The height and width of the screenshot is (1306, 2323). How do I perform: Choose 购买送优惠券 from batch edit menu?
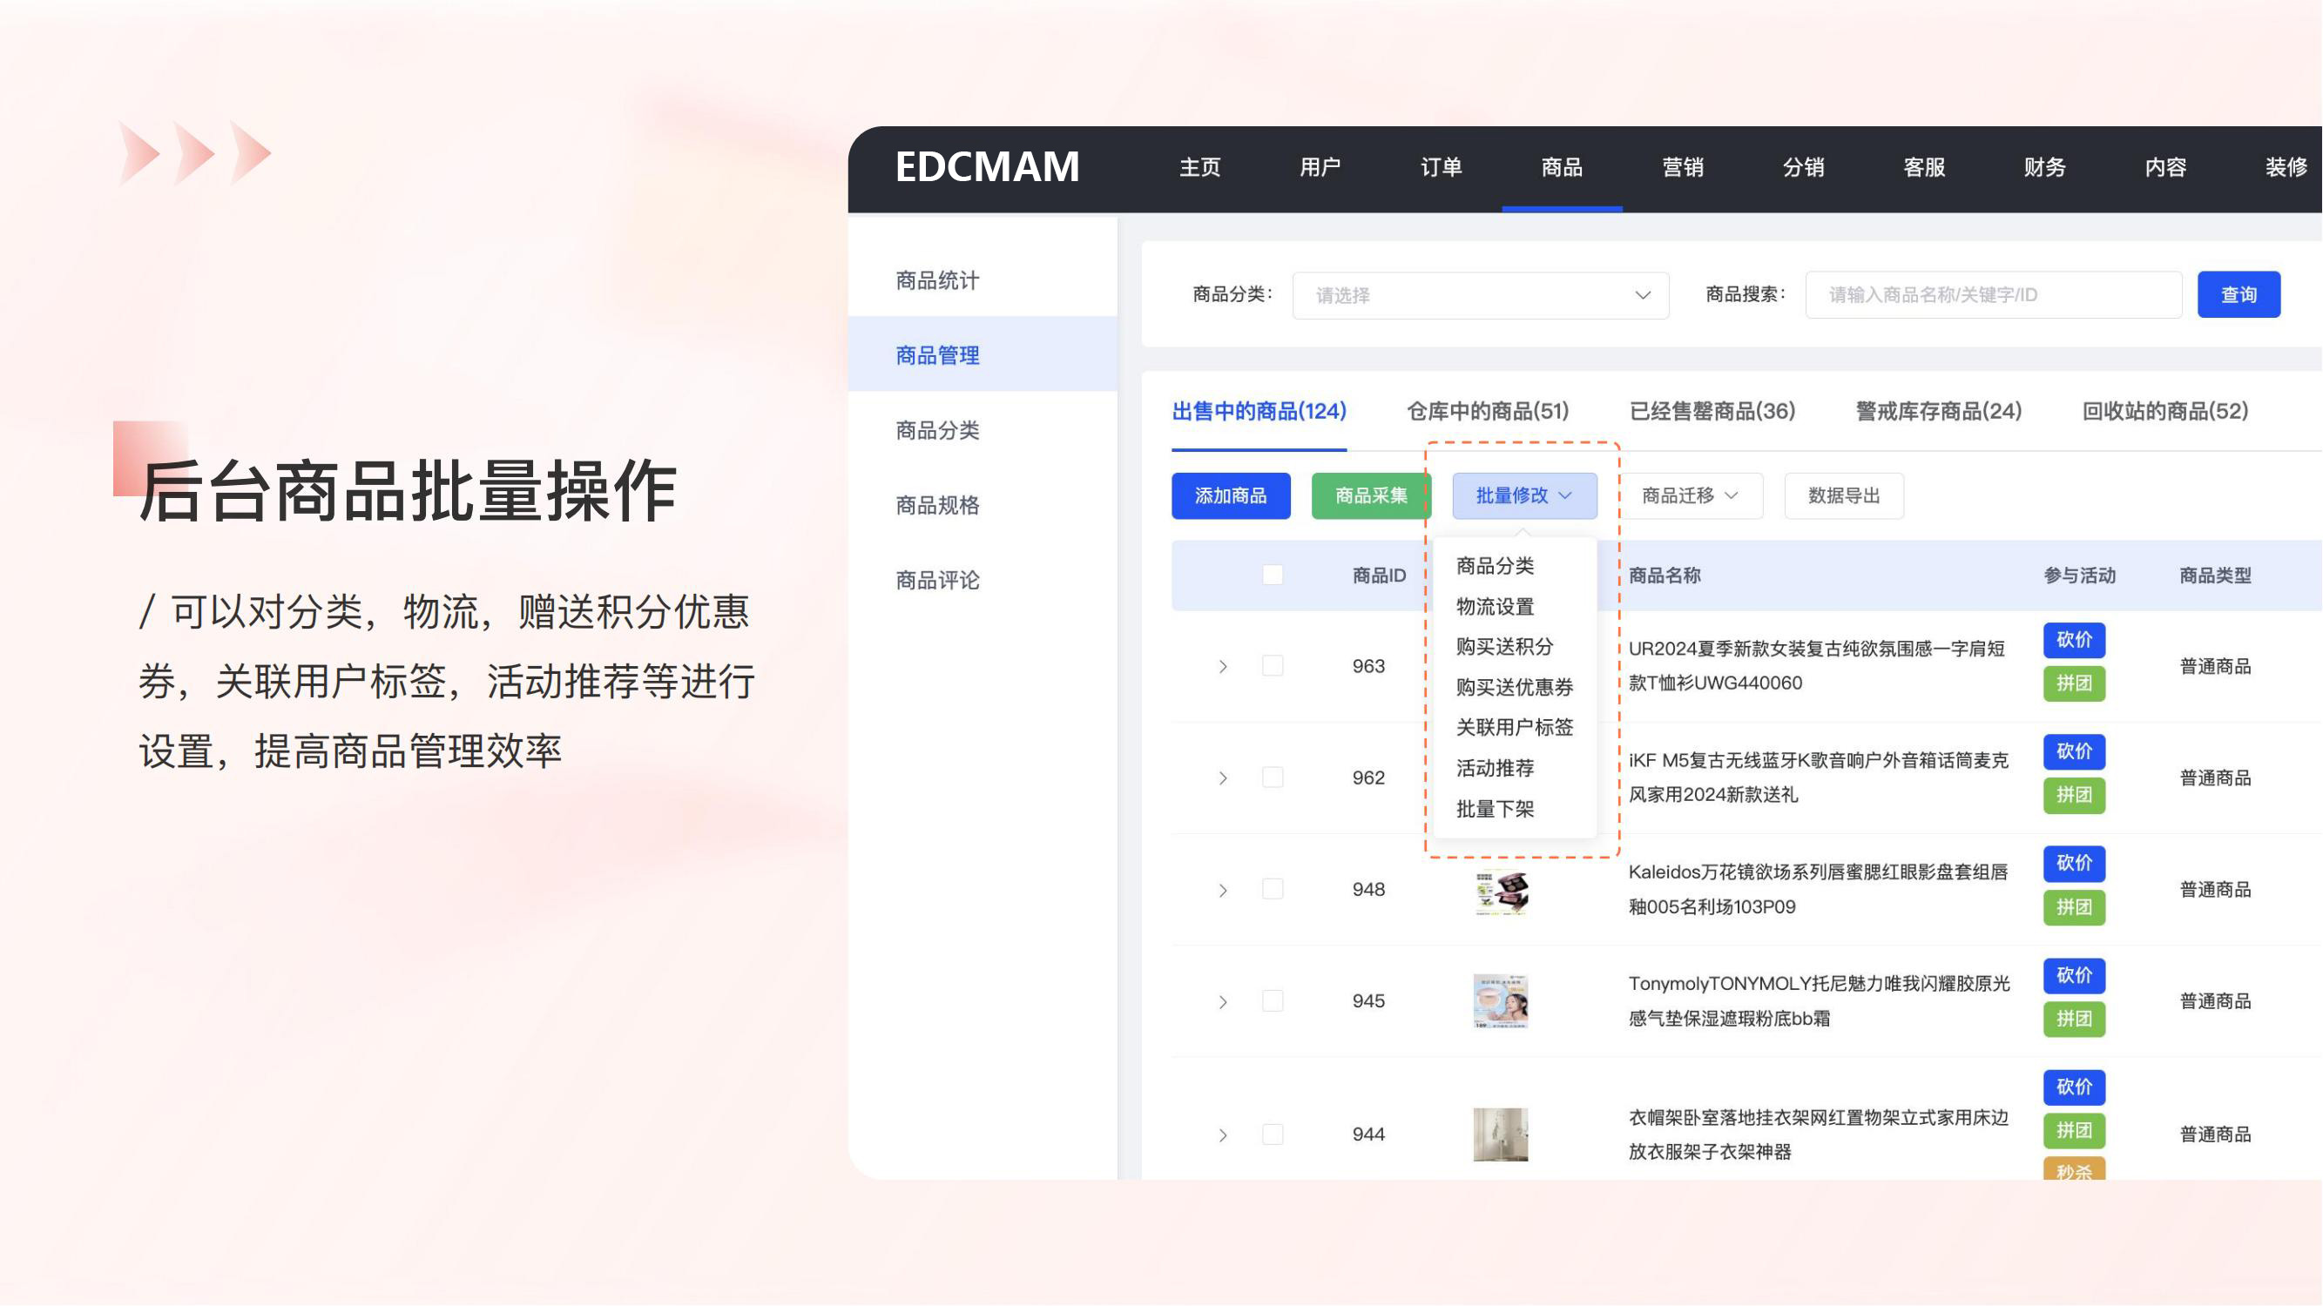[1515, 688]
